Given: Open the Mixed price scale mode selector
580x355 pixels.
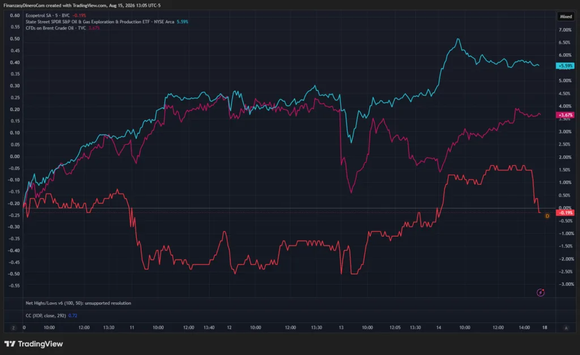Looking at the screenshot, I should tap(566, 16).
